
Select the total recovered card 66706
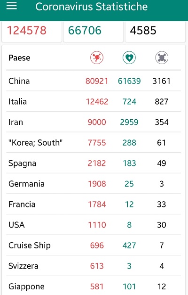[x=94, y=31]
